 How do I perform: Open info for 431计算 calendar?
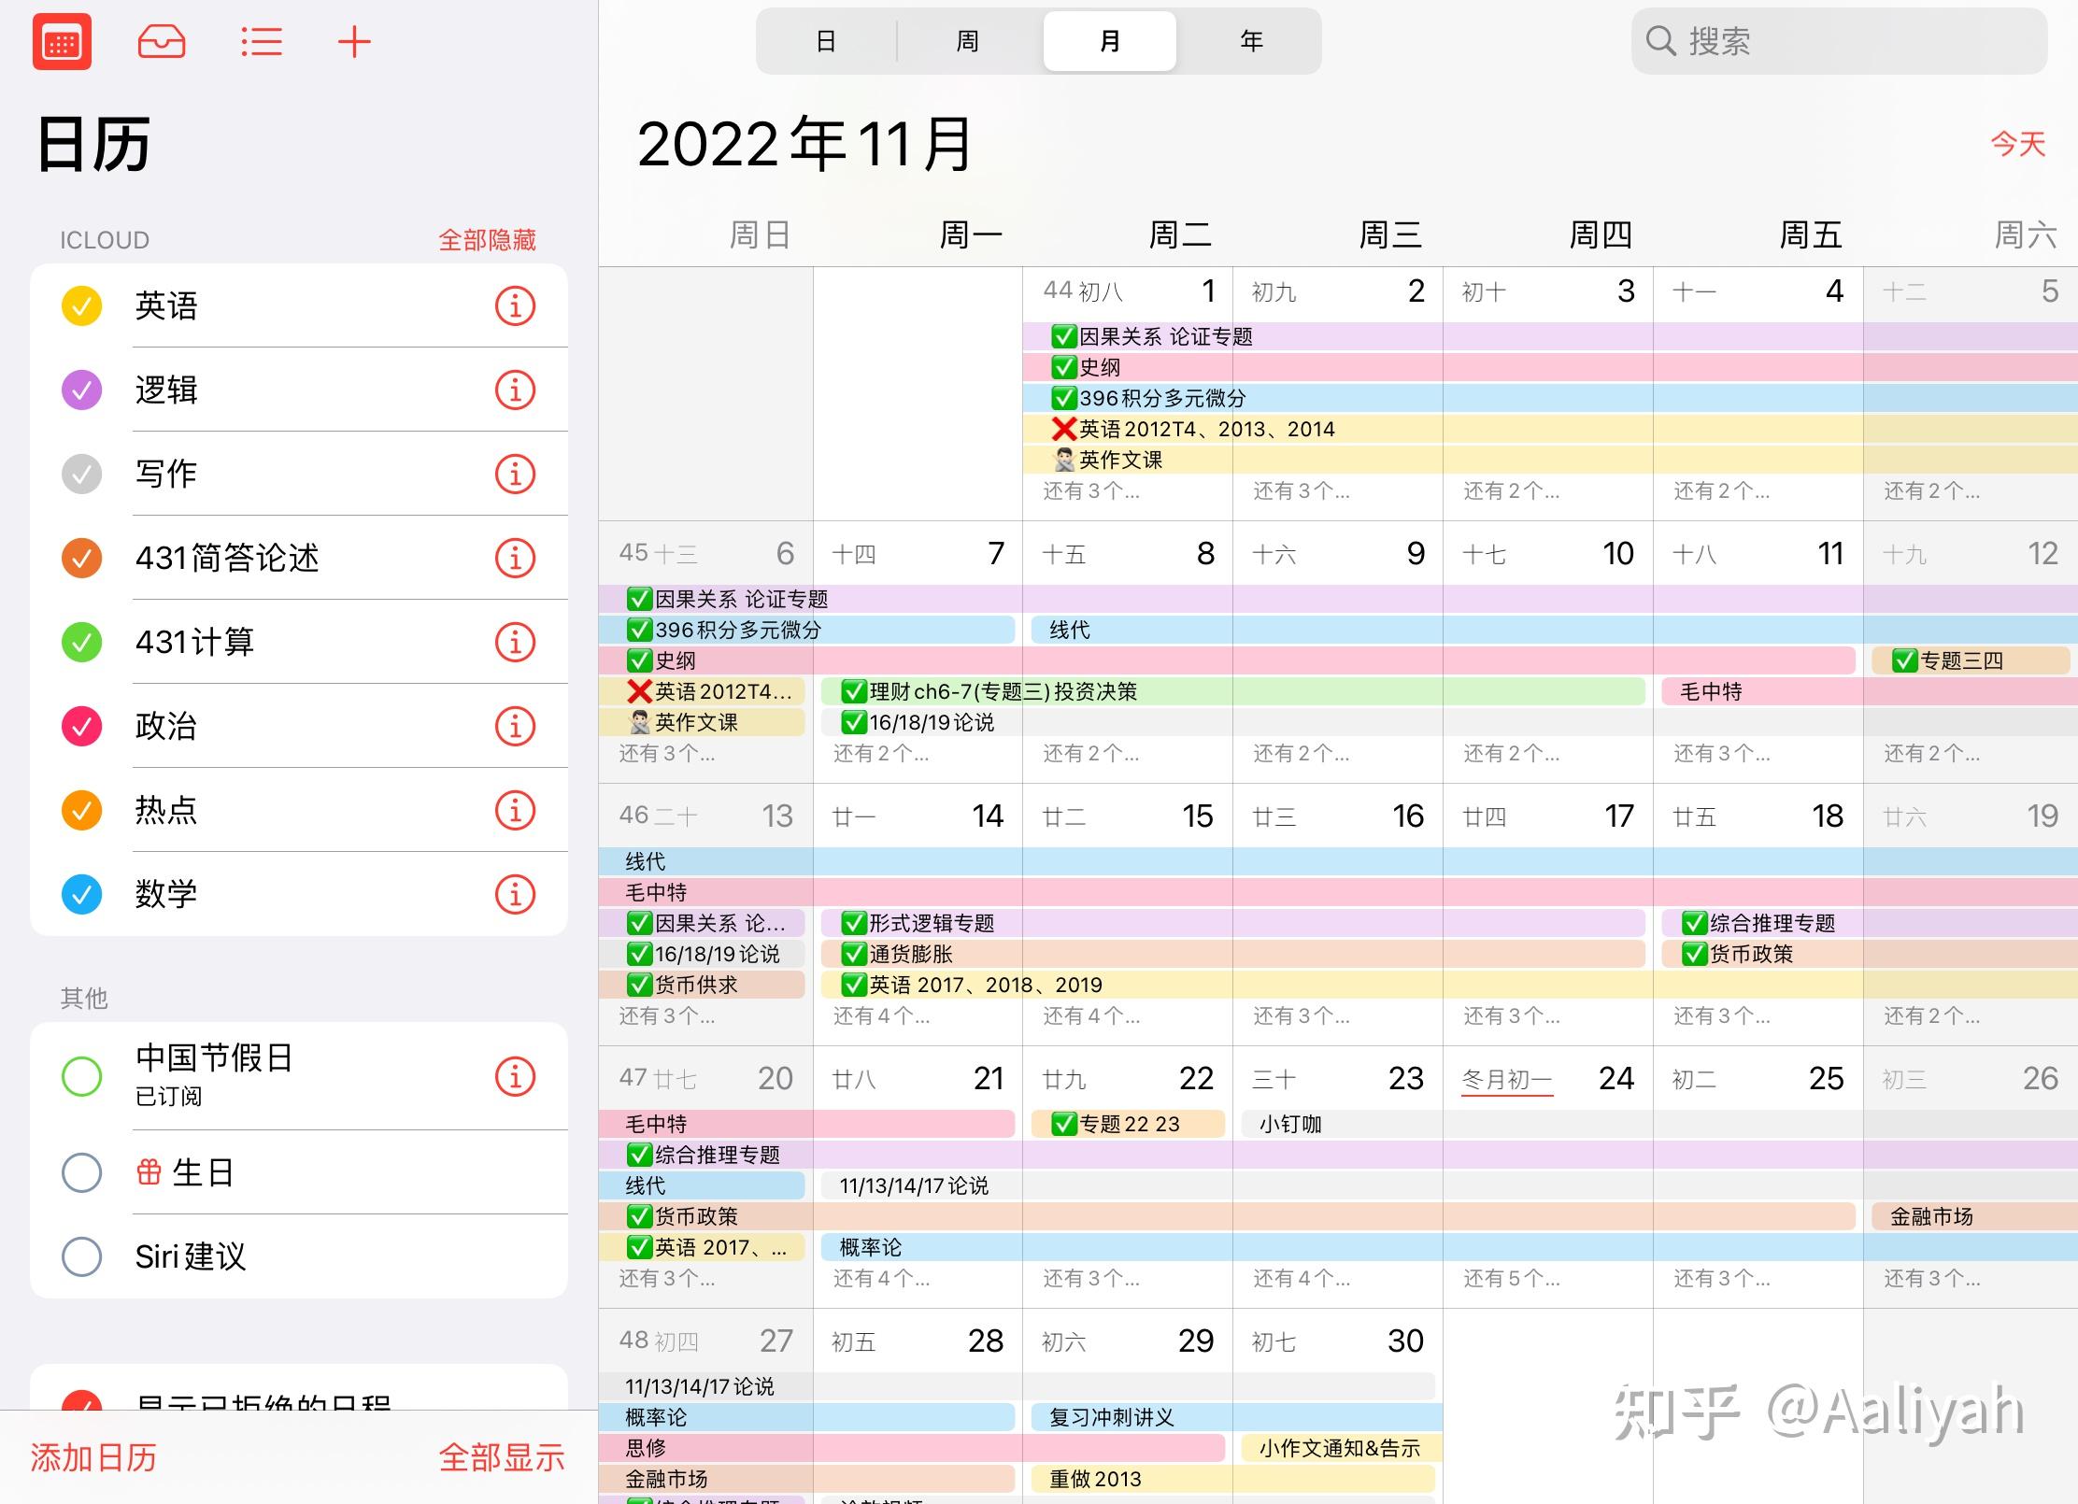click(515, 643)
